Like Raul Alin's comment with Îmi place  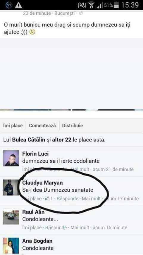[32, 227]
